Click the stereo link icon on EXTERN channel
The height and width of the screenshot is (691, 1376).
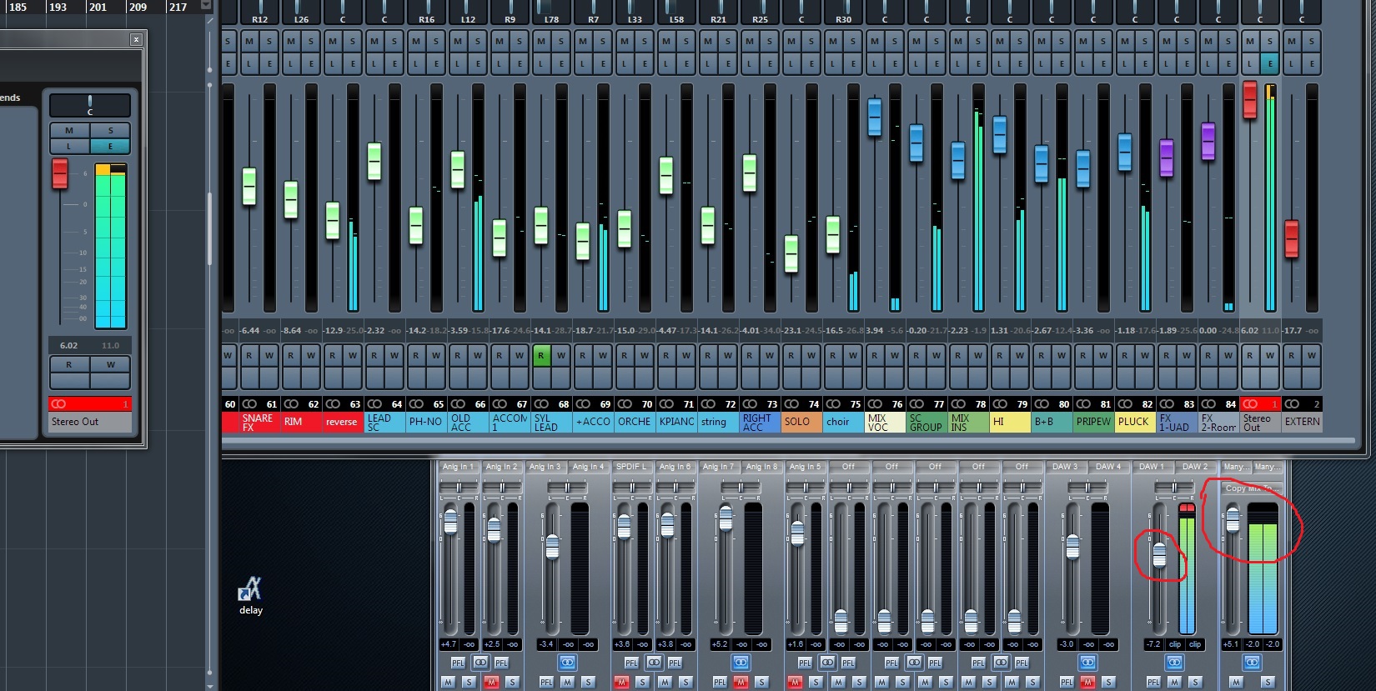(x=1292, y=404)
